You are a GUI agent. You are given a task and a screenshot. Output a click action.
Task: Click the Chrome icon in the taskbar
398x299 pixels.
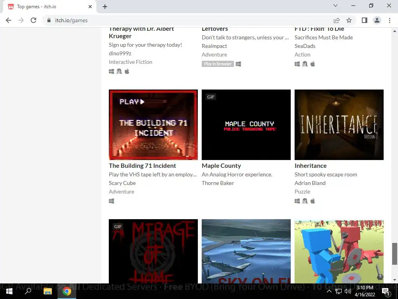pos(67,291)
